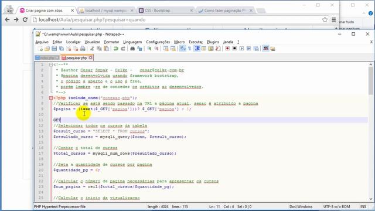
Task: Click the editor scrollbar up arrow
Action: click(371, 64)
